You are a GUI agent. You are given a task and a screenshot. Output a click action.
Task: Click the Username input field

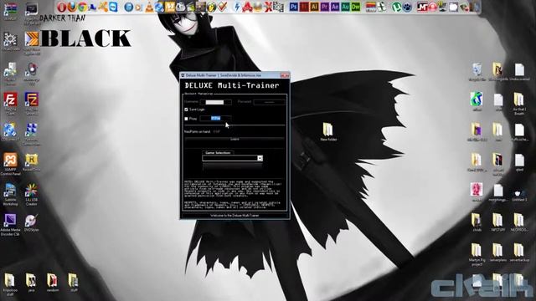tap(216, 102)
